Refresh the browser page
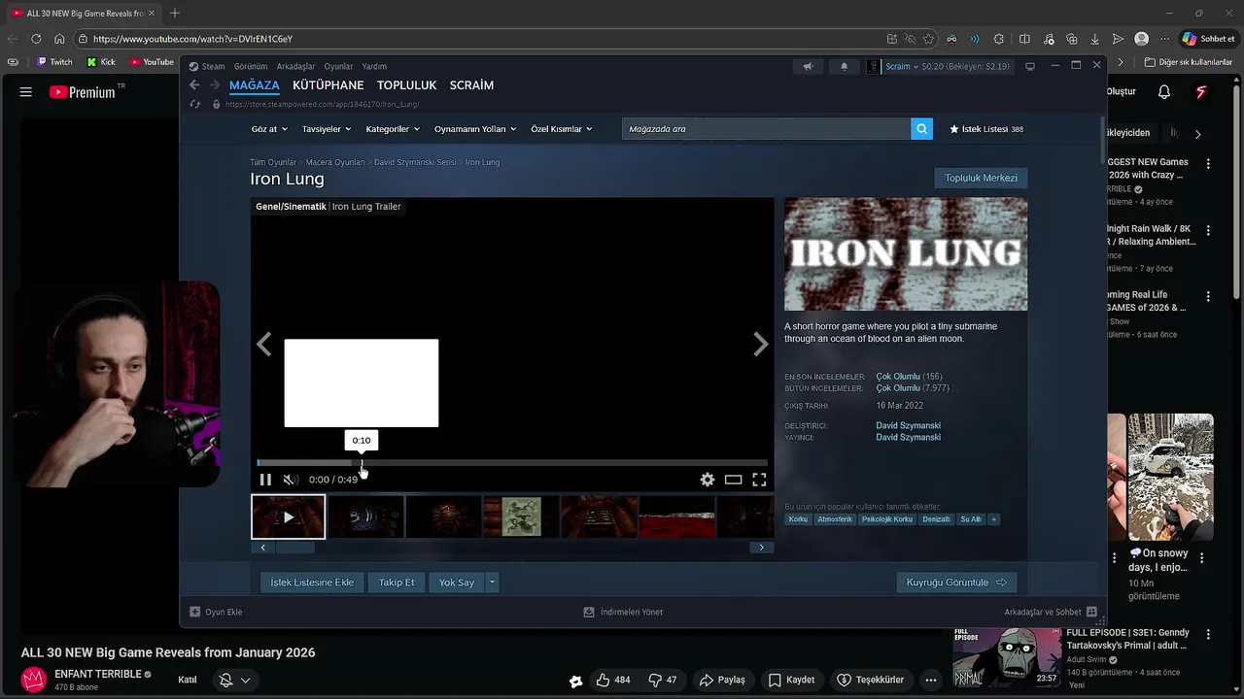Image resolution: width=1244 pixels, height=699 pixels. [36, 39]
